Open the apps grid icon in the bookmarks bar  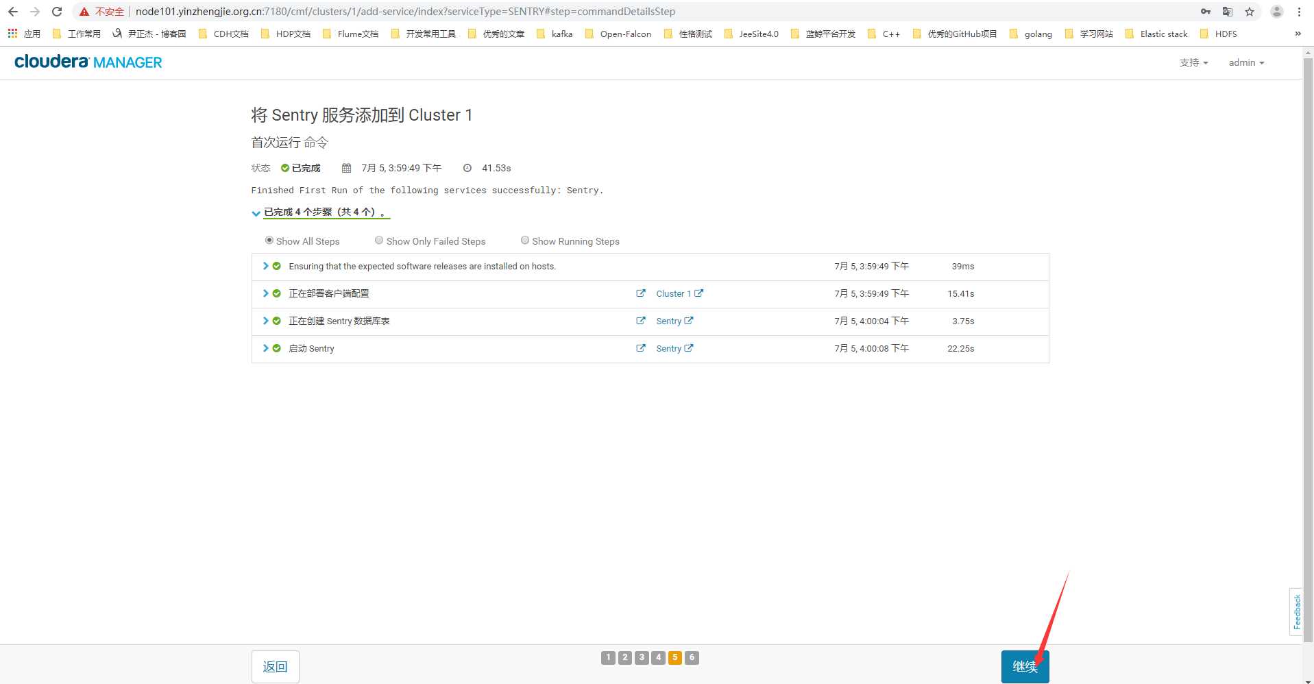point(12,34)
